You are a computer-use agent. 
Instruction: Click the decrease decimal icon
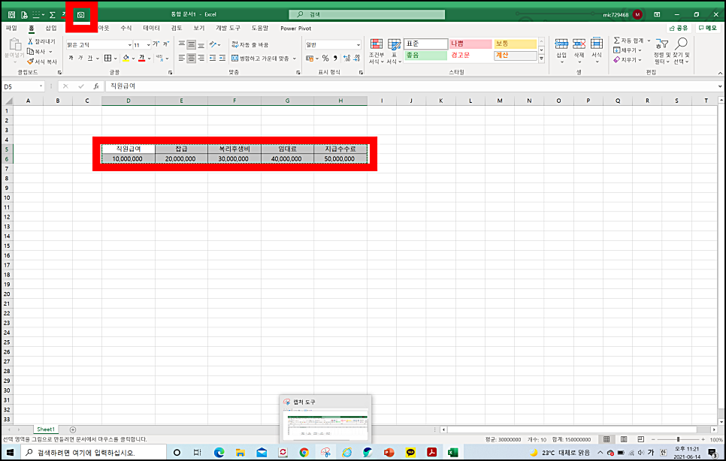(356, 59)
